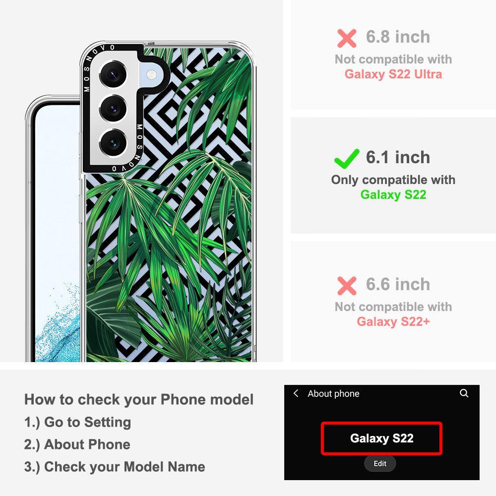Screen dimensions: 496x496
Task: Click the Edit button under Galaxy S22
Action: [379, 463]
